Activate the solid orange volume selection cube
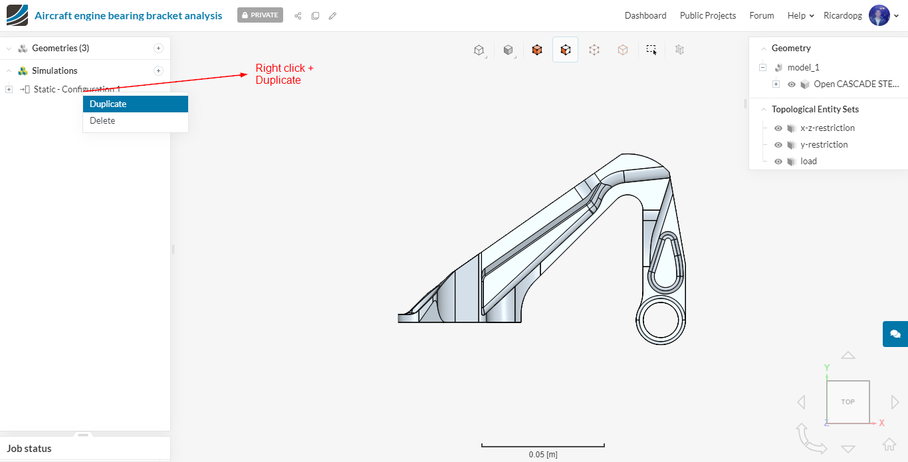Viewport: 908px width, 462px height. pos(537,50)
